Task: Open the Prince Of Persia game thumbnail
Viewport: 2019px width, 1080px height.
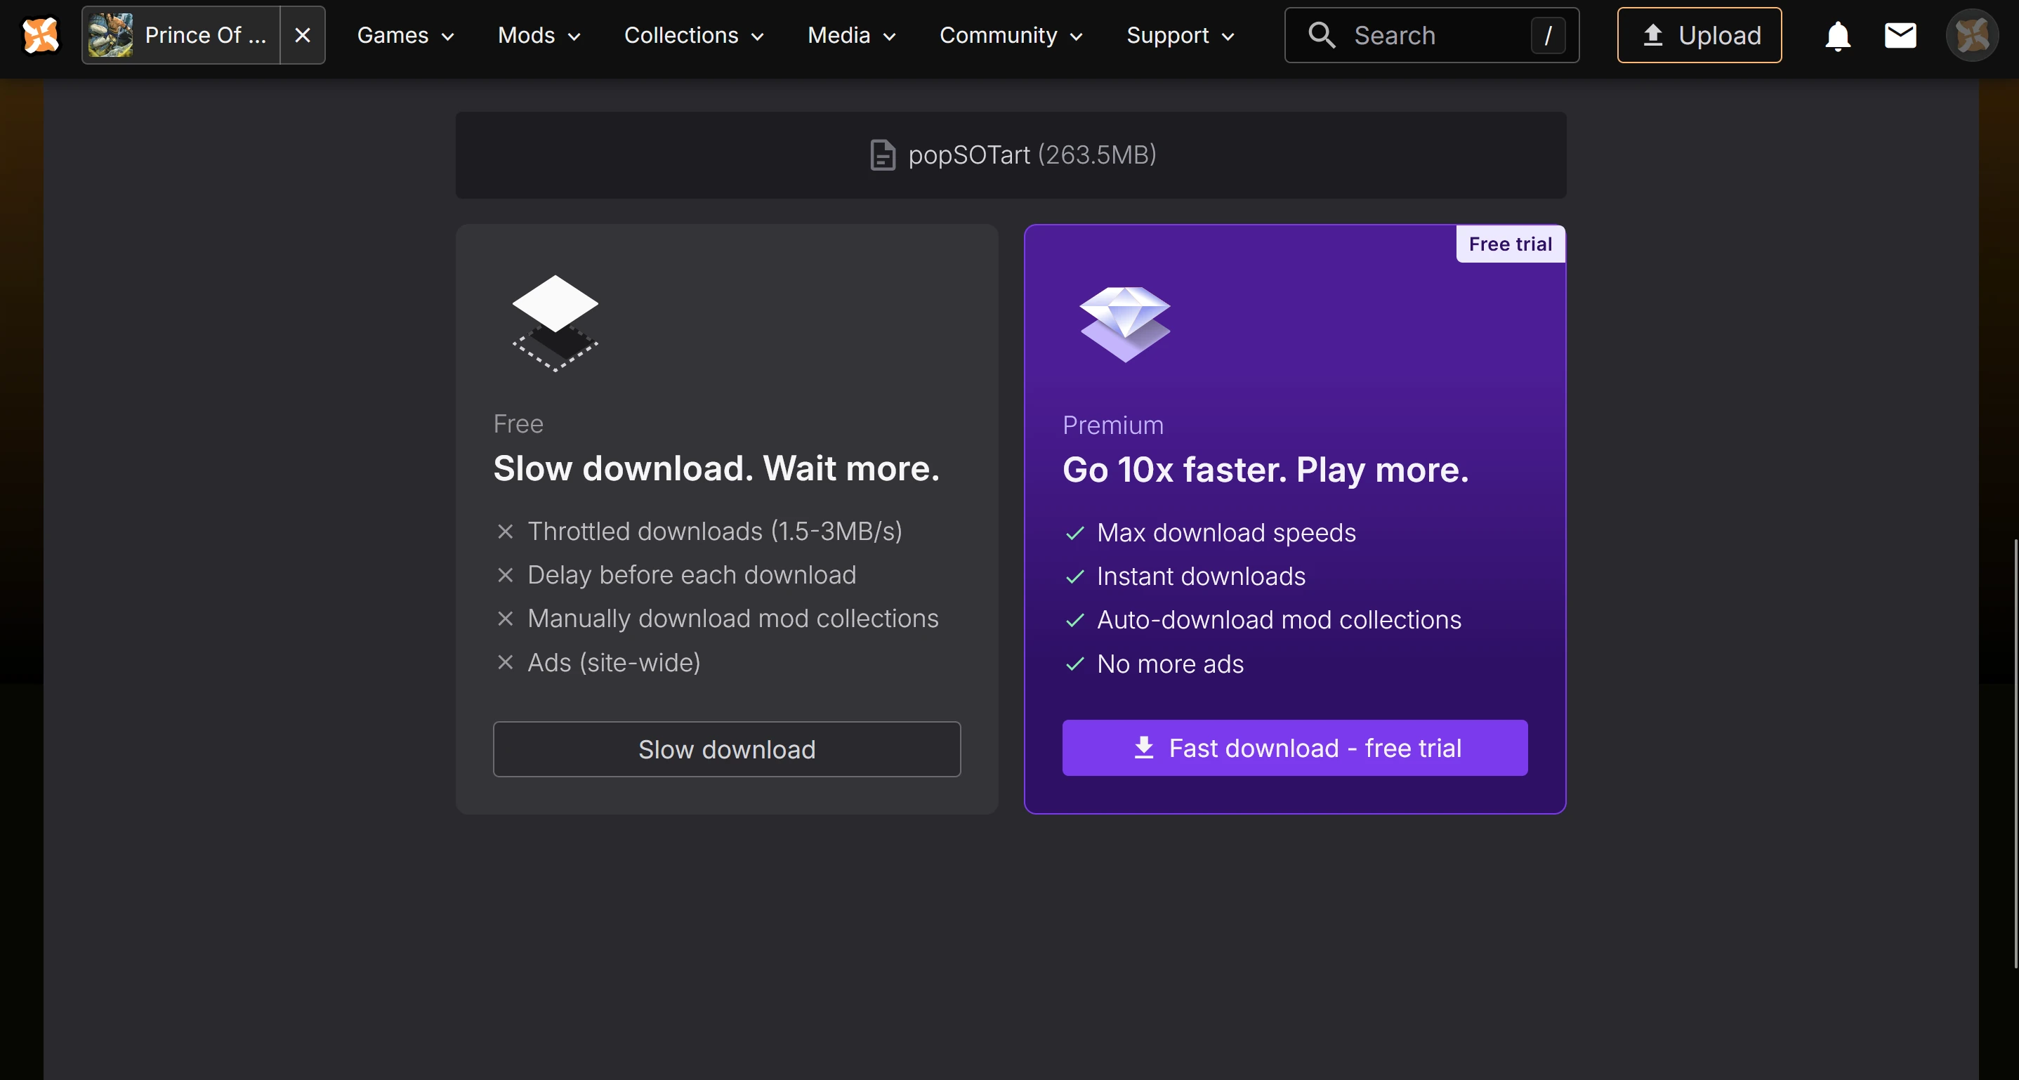Action: tap(110, 35)
